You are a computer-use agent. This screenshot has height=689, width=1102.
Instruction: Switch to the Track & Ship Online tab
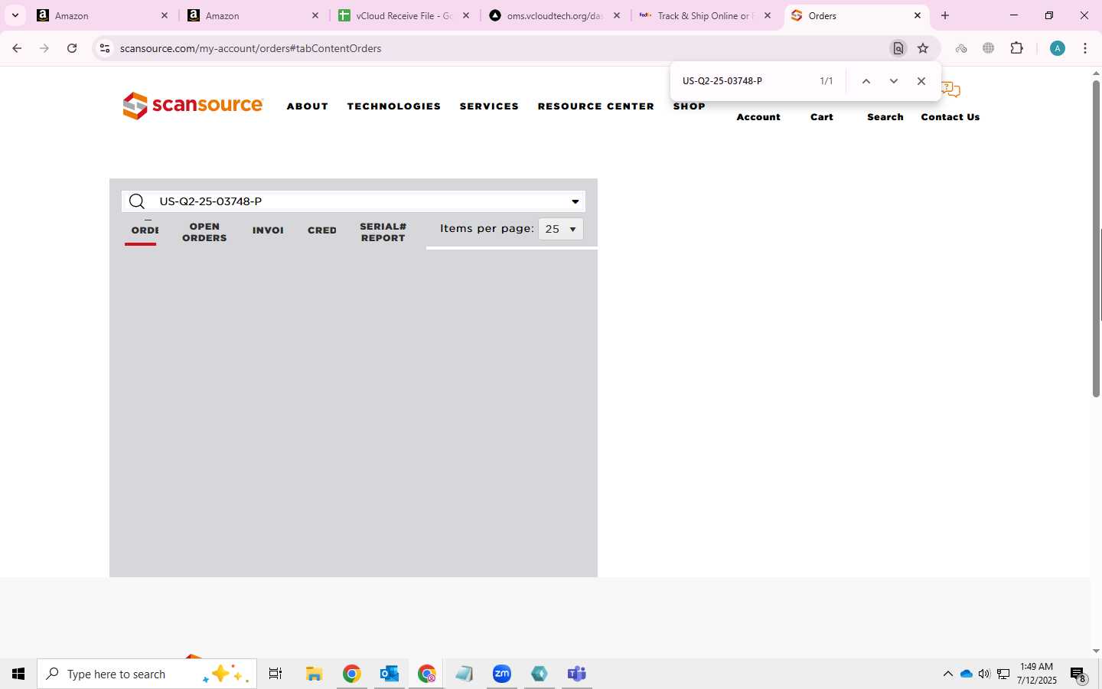pyautogui.click(x=705, y=15)
